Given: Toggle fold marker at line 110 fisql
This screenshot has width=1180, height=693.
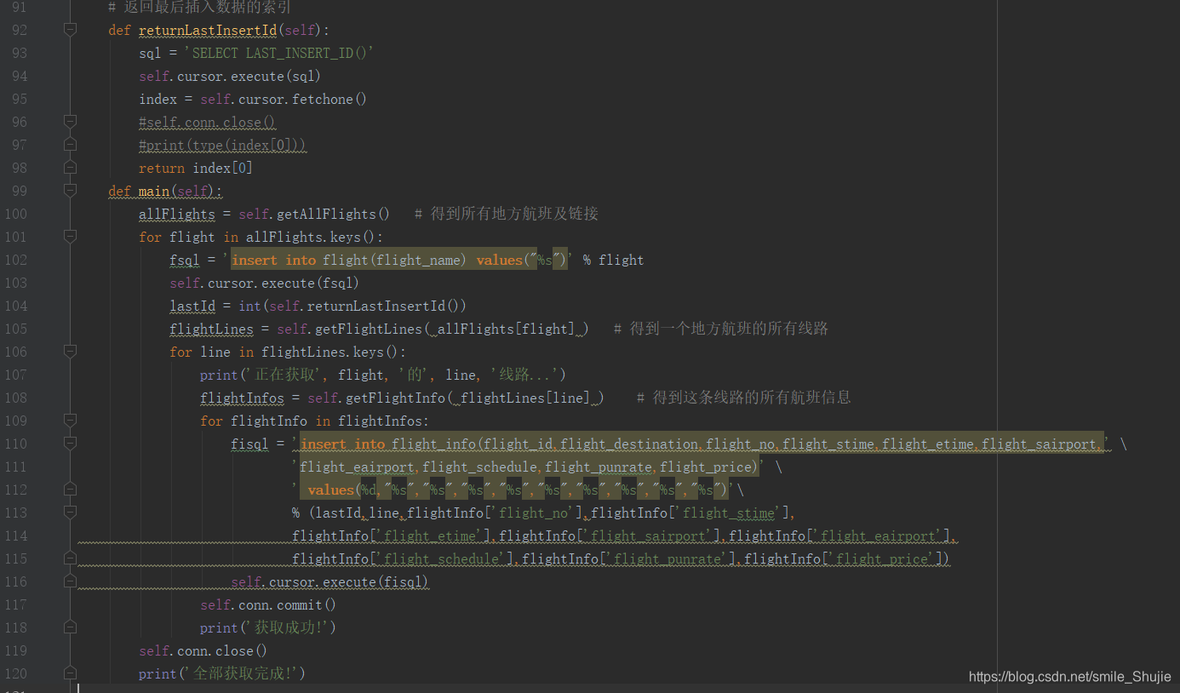Looking at the screenshot, I should click(x=70, y=444).
